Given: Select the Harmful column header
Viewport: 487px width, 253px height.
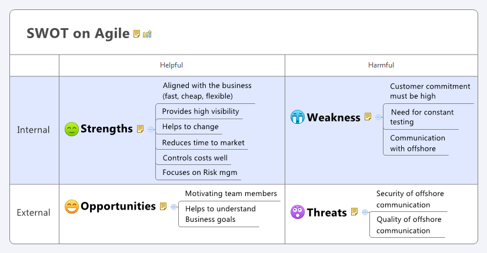Looking at the screenshot, I should [x=381, y=65].
